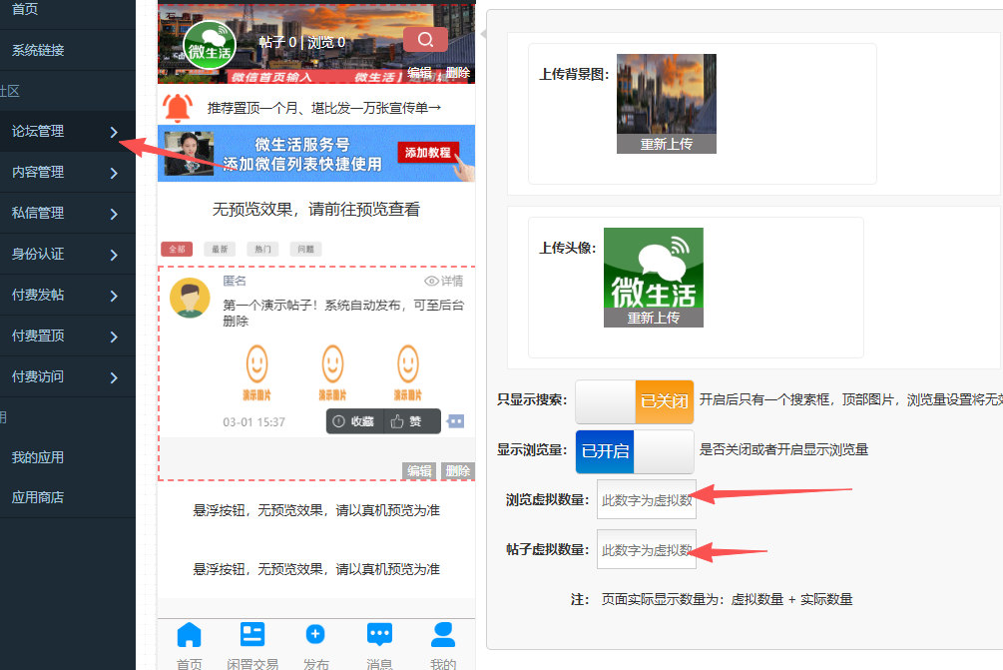Toggle the 显示浏览量 switch
This screenshot has width=1003, height=670.
pos(635,451)
